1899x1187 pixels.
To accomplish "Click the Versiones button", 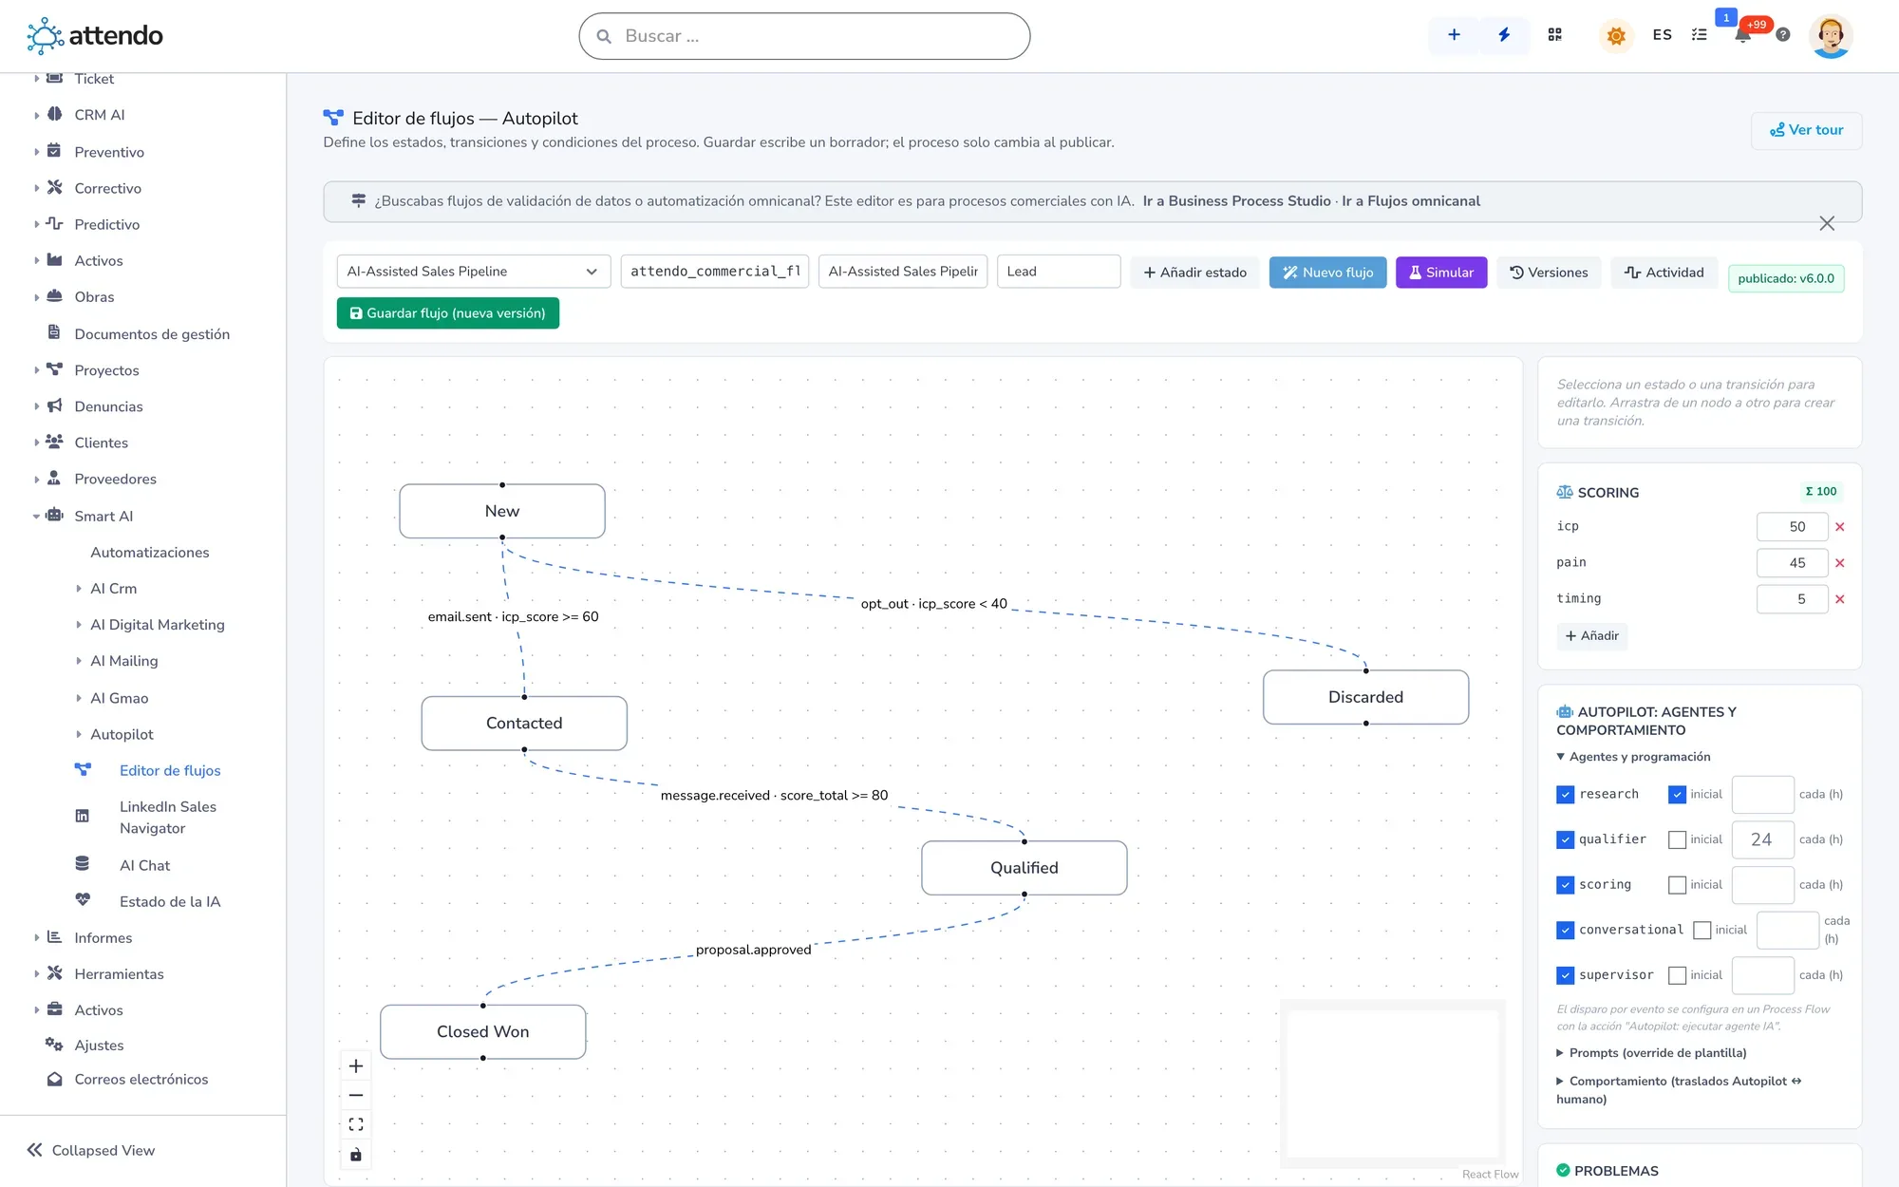I will 1549,273.
